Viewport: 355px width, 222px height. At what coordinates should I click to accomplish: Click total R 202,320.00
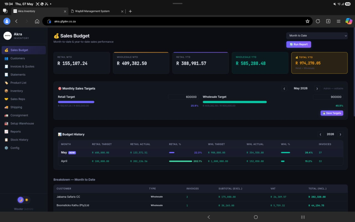click(317, 197)
